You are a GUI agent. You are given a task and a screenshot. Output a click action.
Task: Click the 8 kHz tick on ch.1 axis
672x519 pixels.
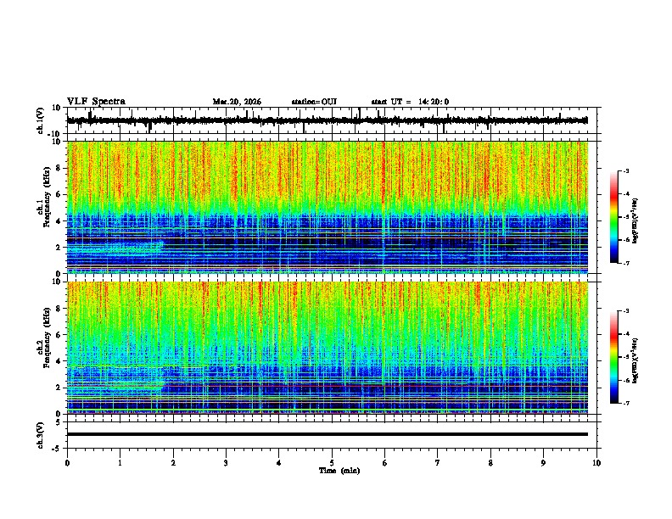tap(59, 168)
